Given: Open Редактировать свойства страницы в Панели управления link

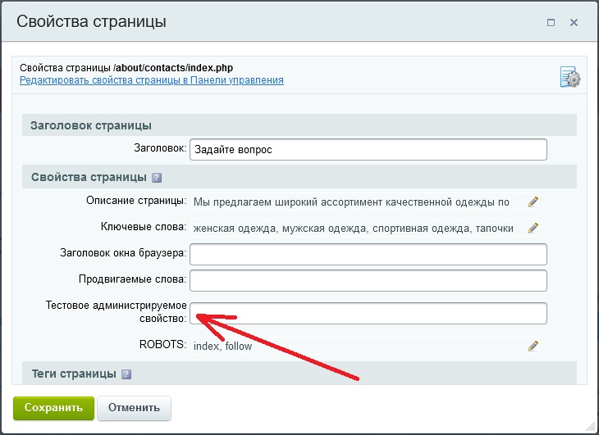Looking at the screenshot, I should [152, 80].
